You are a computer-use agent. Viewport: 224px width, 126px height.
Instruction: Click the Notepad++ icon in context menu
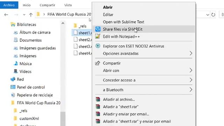[x=98, y=36]
